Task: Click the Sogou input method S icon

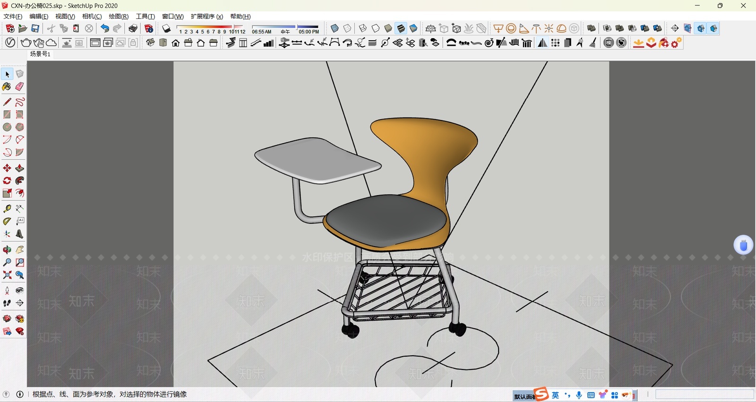Action: [541, 394]
